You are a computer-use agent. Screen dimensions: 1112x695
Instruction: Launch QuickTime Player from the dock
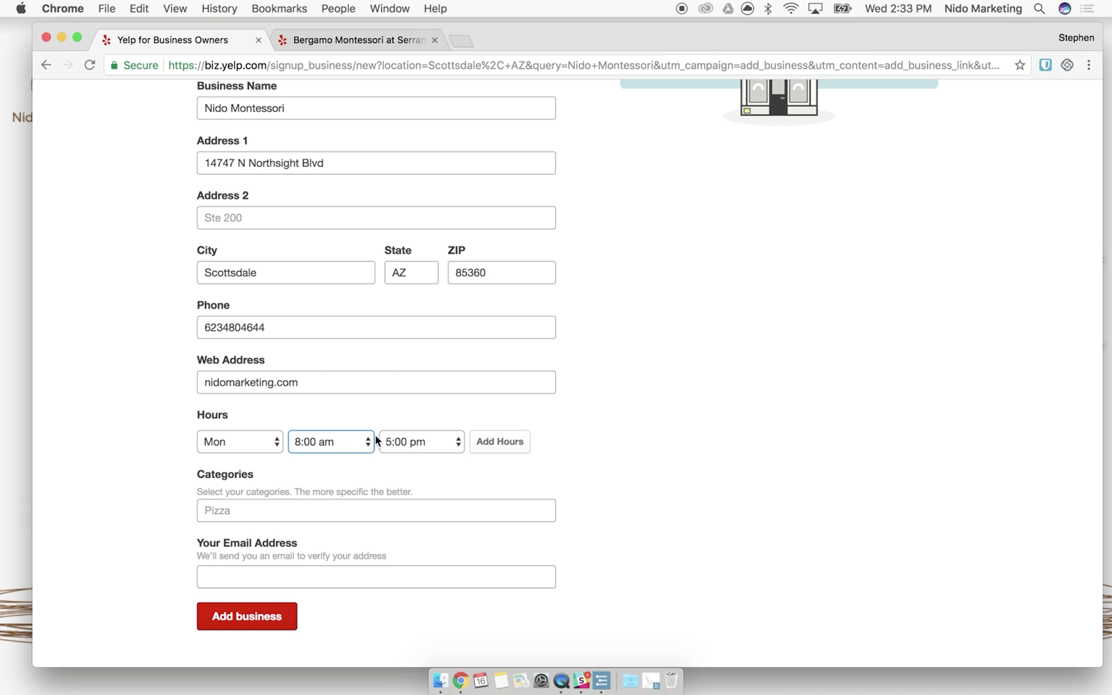tap(562, 681)
